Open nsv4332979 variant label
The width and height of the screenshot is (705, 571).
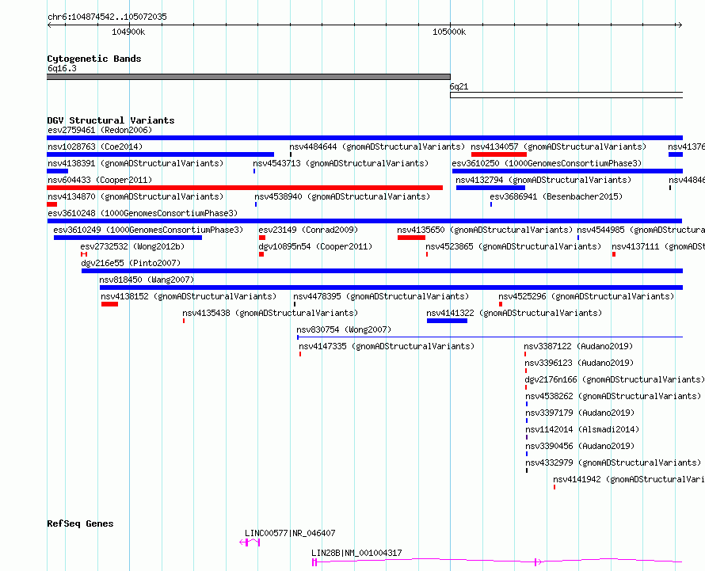click(x=613, y=463)
